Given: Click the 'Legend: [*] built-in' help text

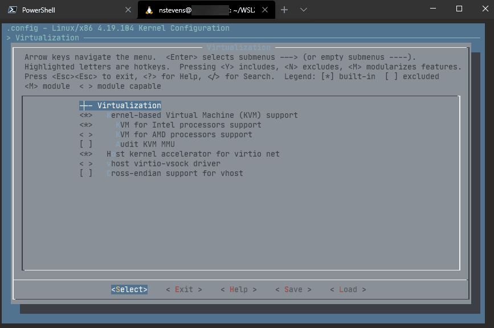Looking at the screenshot, I should [330, 76].
